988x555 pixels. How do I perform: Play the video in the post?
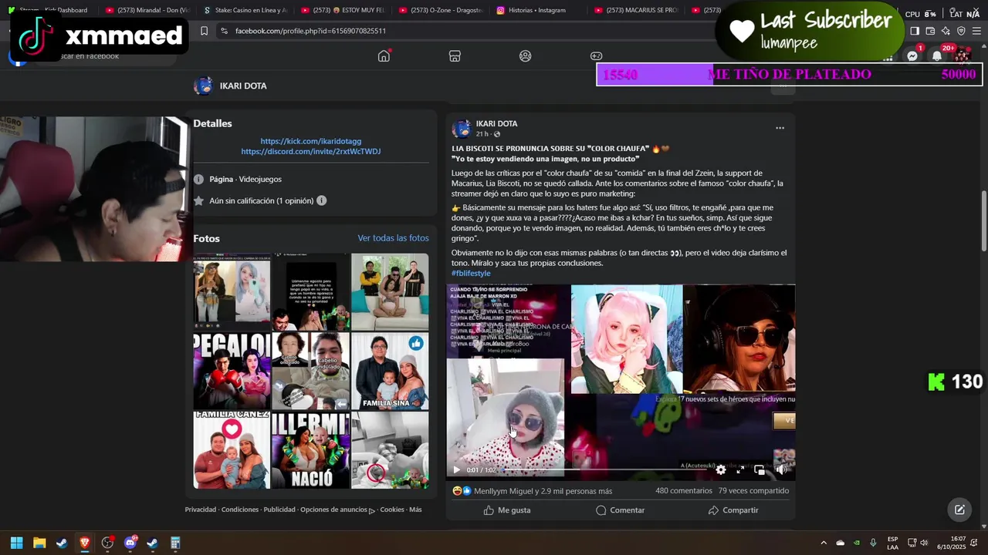coord(456,469)
